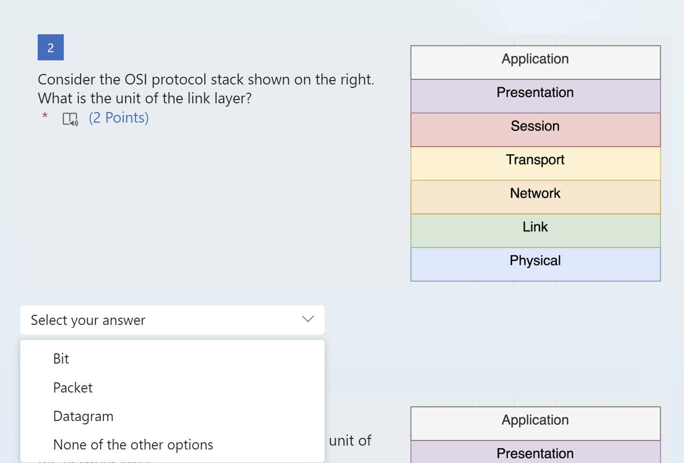Choose the 'Bit' option

[x=61, y=359]
